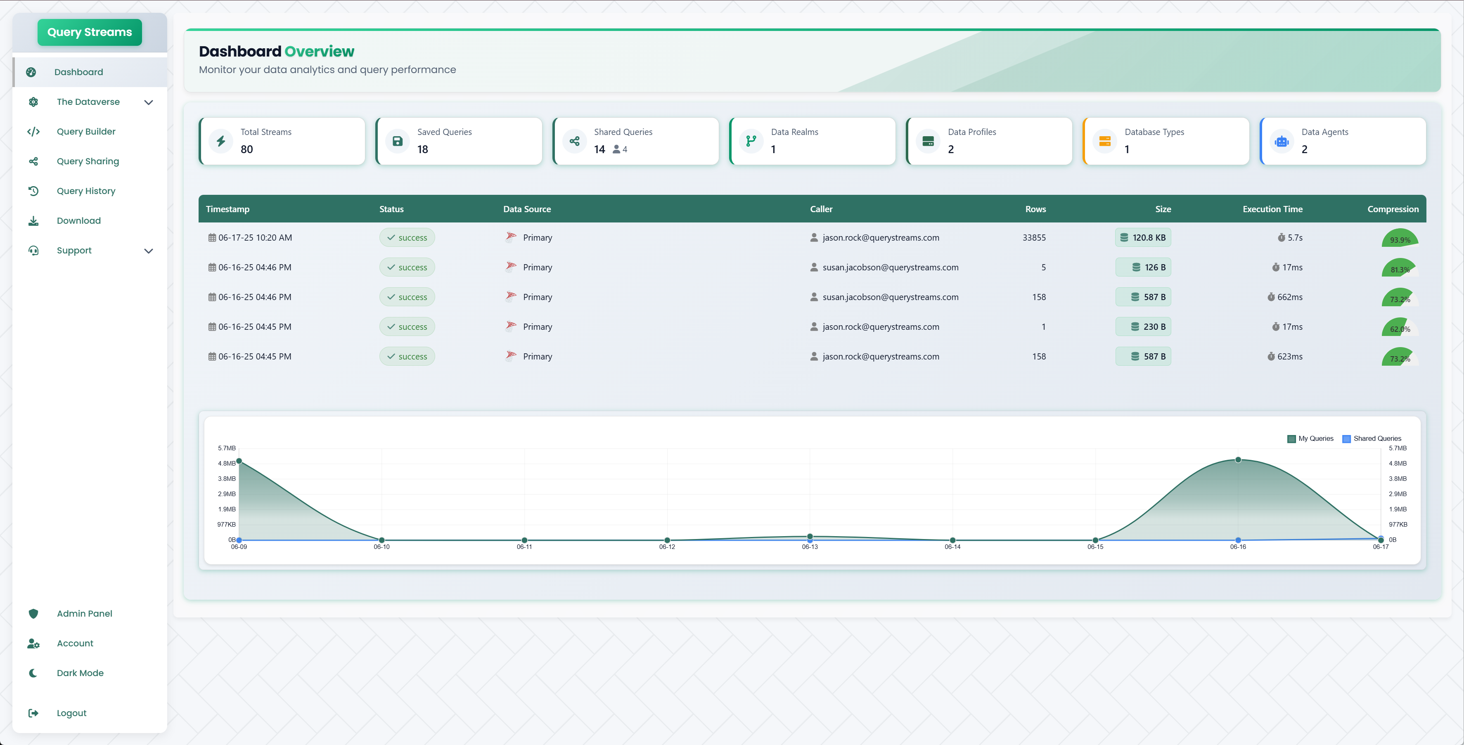Click the Data Realms branch icon
Viewport: 1464px width, 745px height.
pyautogui.click(x=751, y=141)
